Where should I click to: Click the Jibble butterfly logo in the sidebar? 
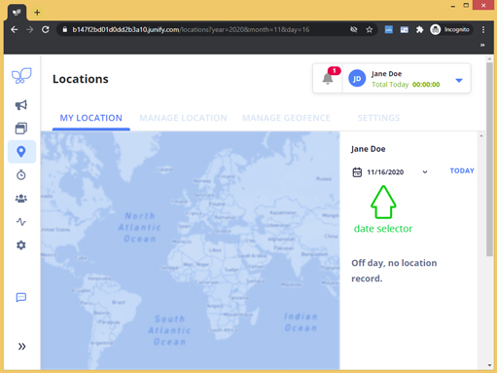click(x=21, y=76)
